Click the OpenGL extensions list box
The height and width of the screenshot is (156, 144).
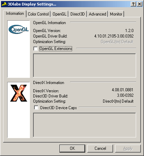pos(85,65)
